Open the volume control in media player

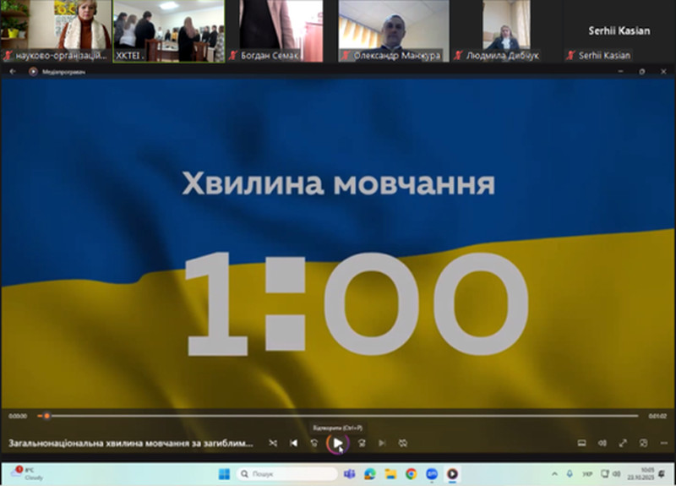pyautogui.click(x=602, y=443)
